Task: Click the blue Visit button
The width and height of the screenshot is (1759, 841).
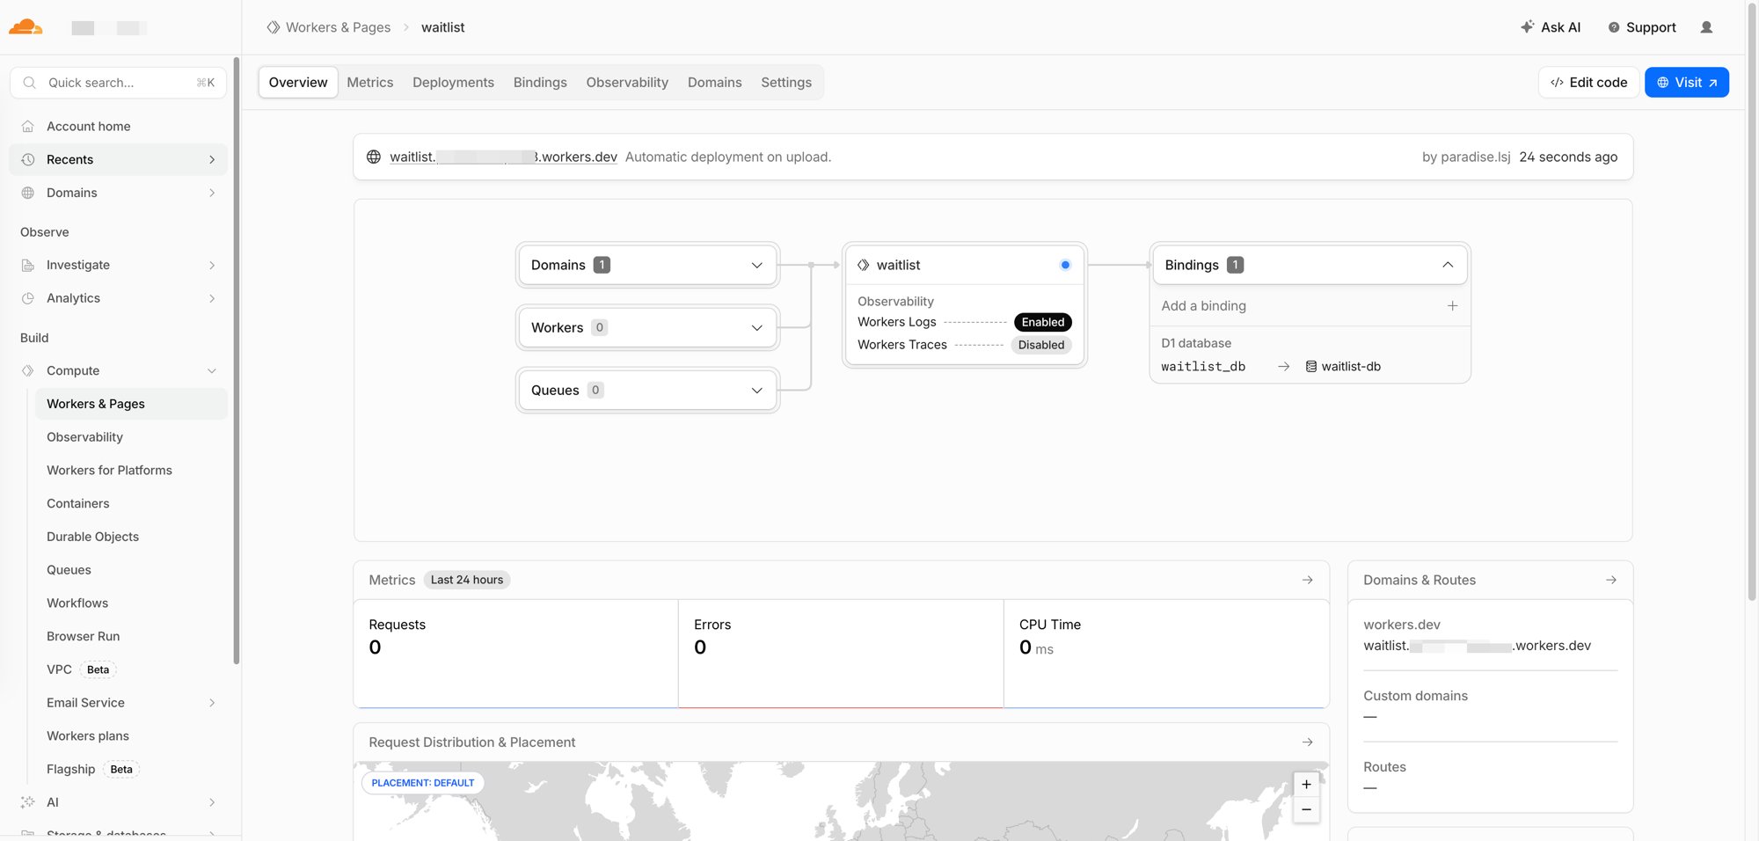Action: pos(1687,82)
